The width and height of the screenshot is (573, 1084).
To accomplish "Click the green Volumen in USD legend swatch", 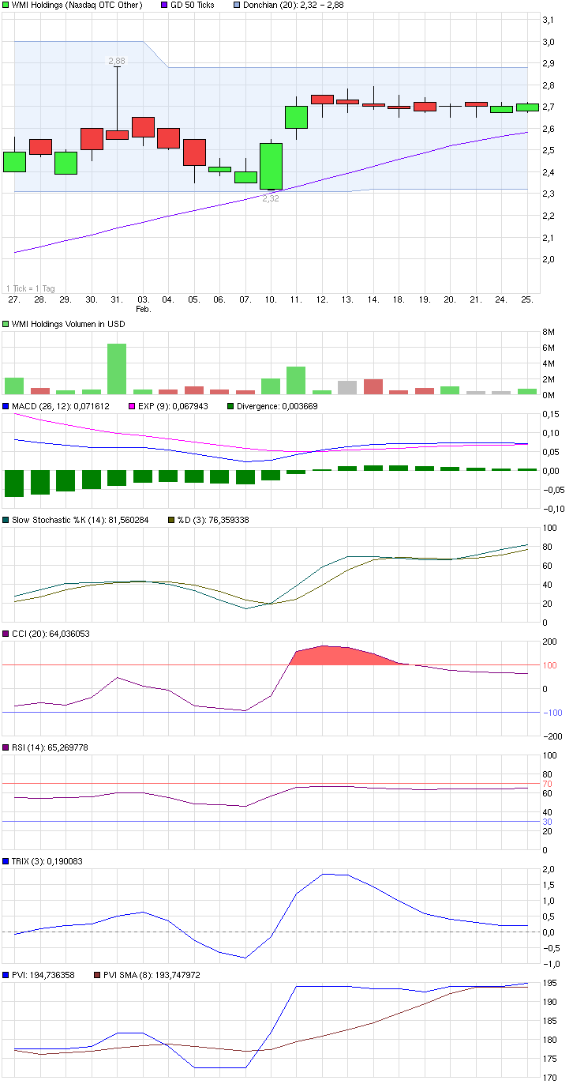I will [6, 324].
